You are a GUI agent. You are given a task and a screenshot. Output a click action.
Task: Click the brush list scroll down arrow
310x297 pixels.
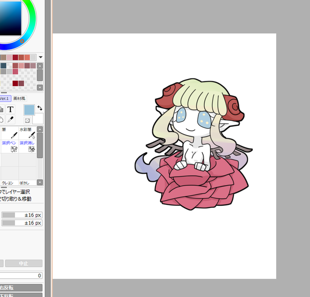click(40, 182)
